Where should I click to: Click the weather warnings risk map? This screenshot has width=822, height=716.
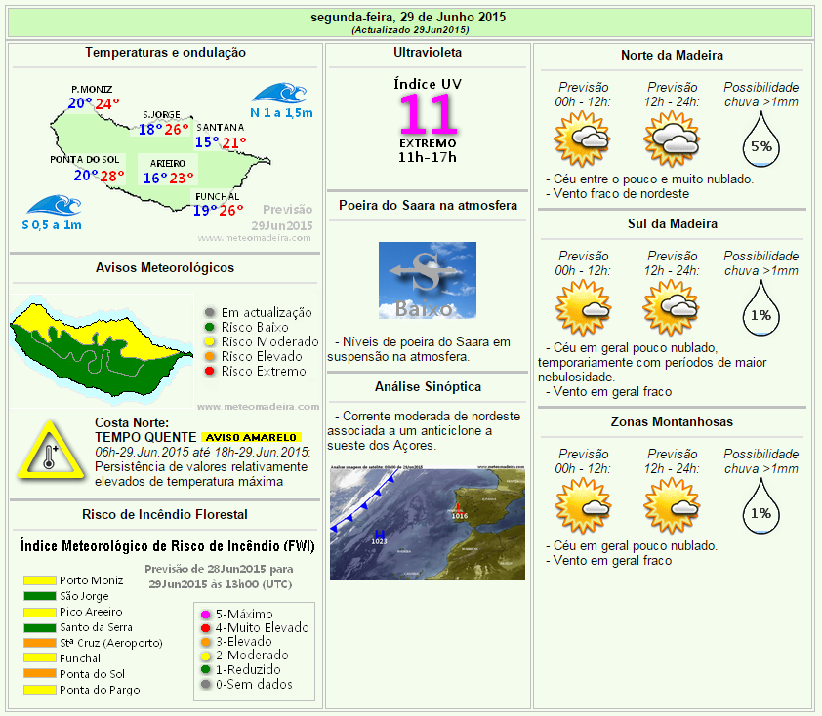point(102,350)
